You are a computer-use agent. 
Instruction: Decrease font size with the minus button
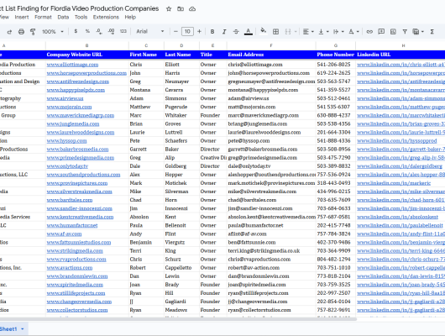[x=175, y=32]
